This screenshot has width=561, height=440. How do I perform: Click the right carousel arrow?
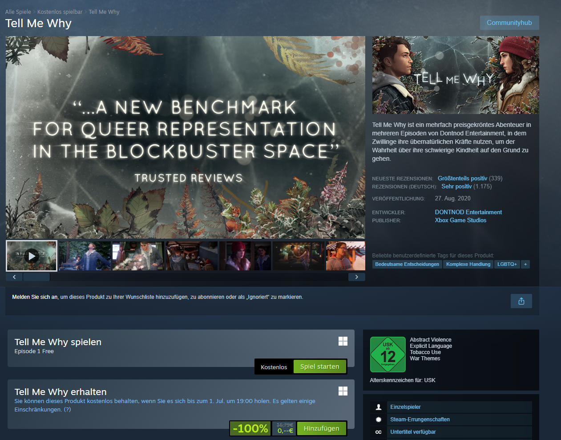click(x=356, y=277)
